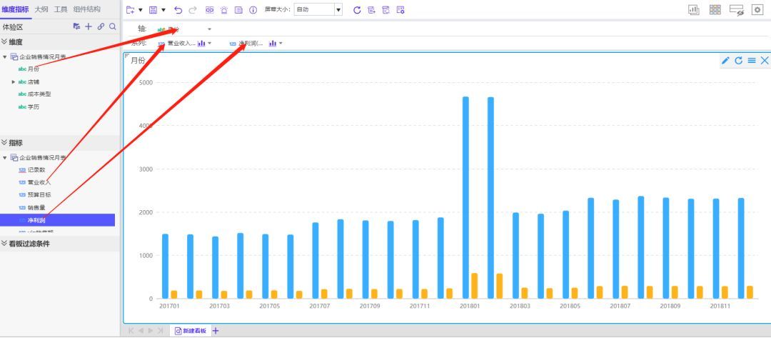This screenshot has height=338, width=771.
Task: Open the dropdown arrow of the 轴 field
Action: 209,29
